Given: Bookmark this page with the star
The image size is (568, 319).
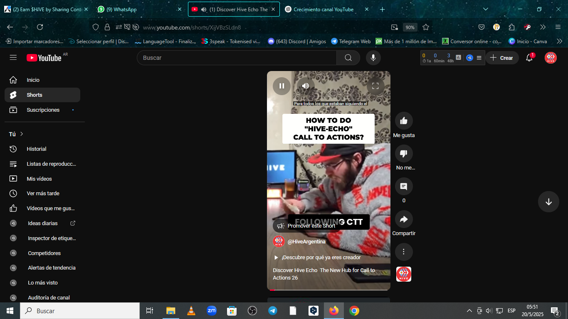Looking at the screenshot, I should click(426, 27).
